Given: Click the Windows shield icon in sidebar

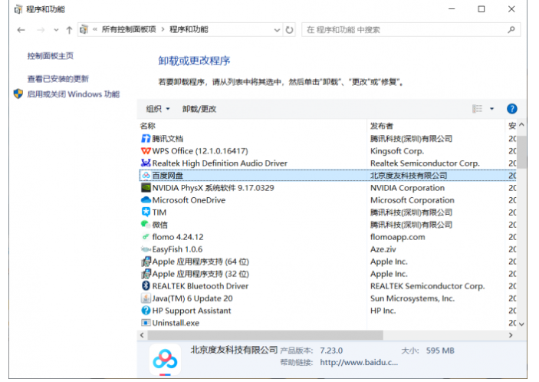Looking at the screenshot, I should pos(18,94).
